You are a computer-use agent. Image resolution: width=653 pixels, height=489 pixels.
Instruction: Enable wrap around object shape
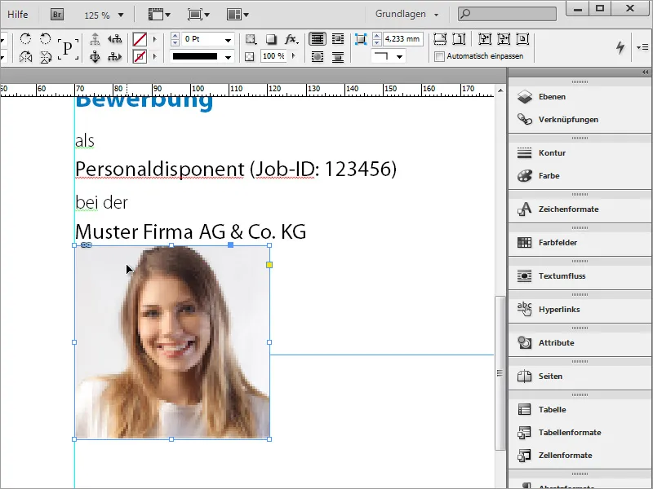318,56
